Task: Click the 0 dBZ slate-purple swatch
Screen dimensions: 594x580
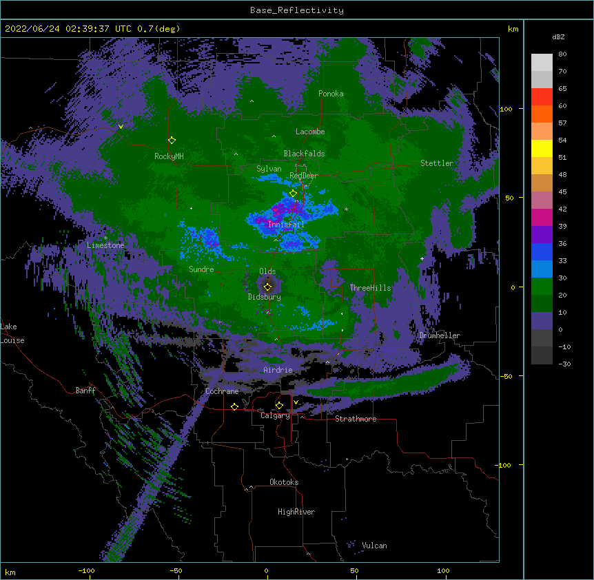Action: (542, 321)
